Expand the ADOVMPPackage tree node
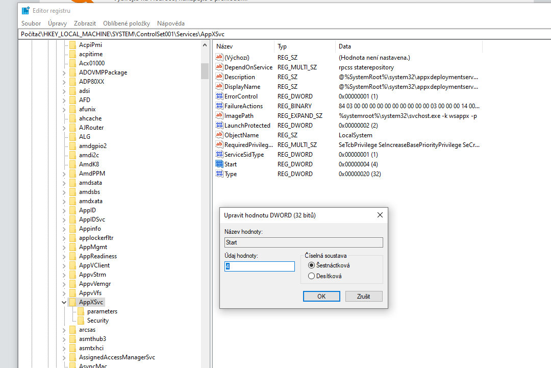Image resolution: width=551 pixels, height=368 pixels. pyautogui.click(x=64, y=72)
